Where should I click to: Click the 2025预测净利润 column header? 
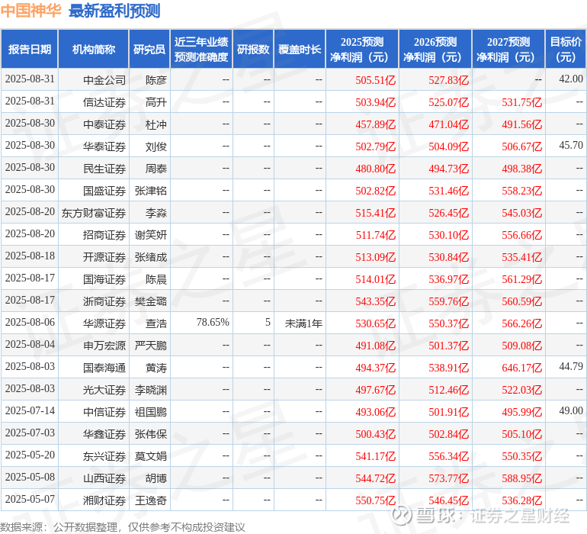coord(362,50)
